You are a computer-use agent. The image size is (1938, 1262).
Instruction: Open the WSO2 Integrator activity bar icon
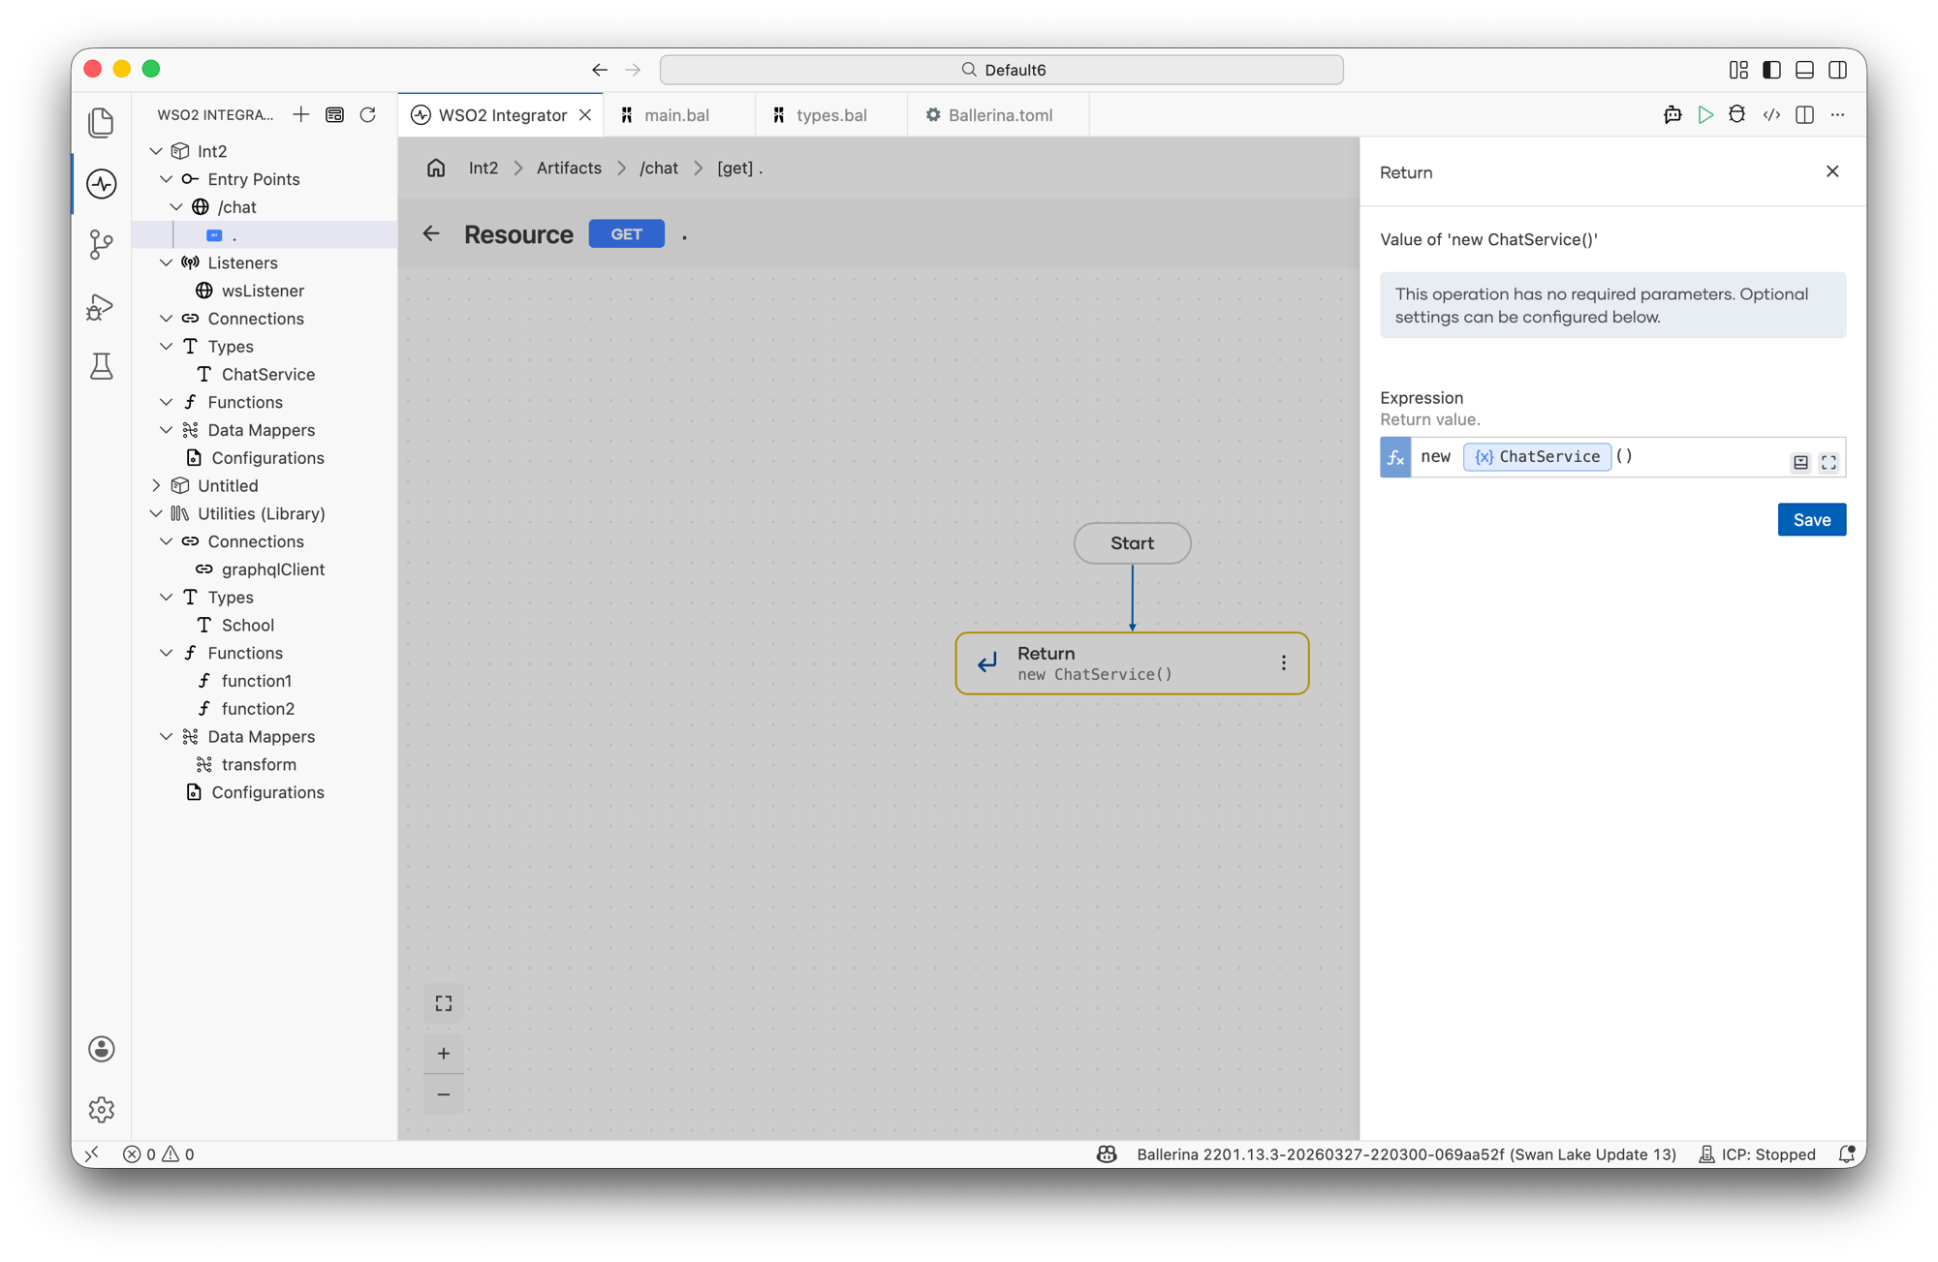[x=102, y=184]
